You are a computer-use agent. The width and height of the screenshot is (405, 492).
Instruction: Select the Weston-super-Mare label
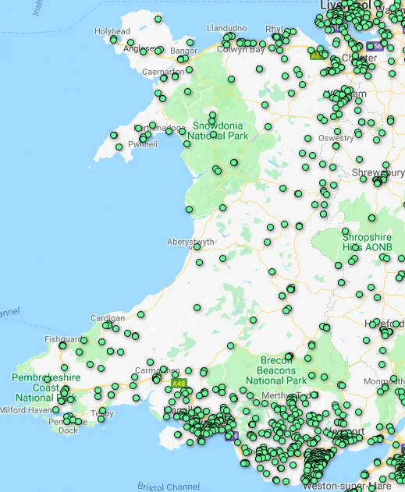[x=347, y=486]
